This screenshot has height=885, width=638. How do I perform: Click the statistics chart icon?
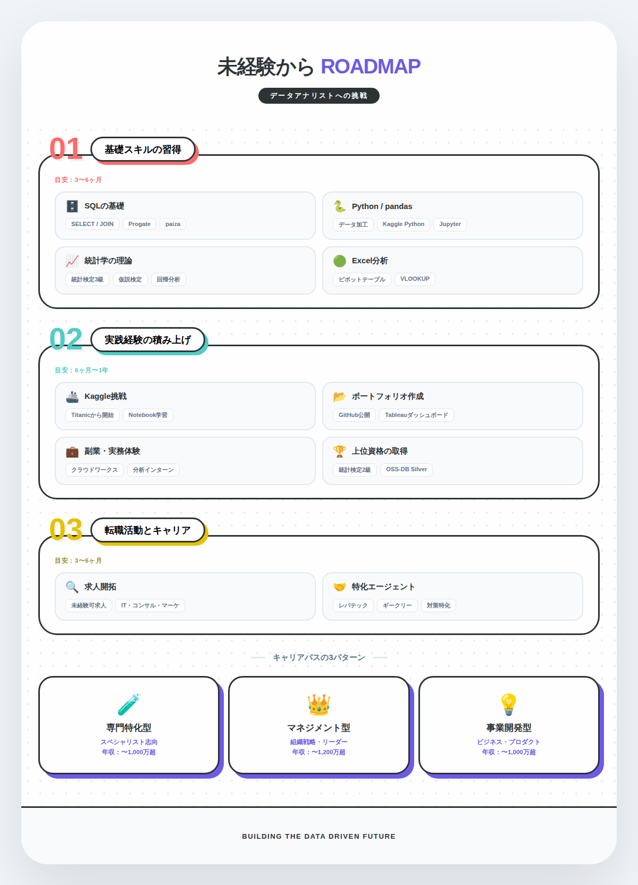72,261
